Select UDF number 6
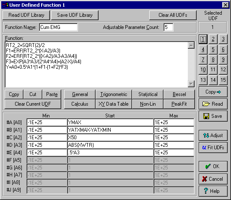The image size is (231, 200). click(x=223, y=49)
